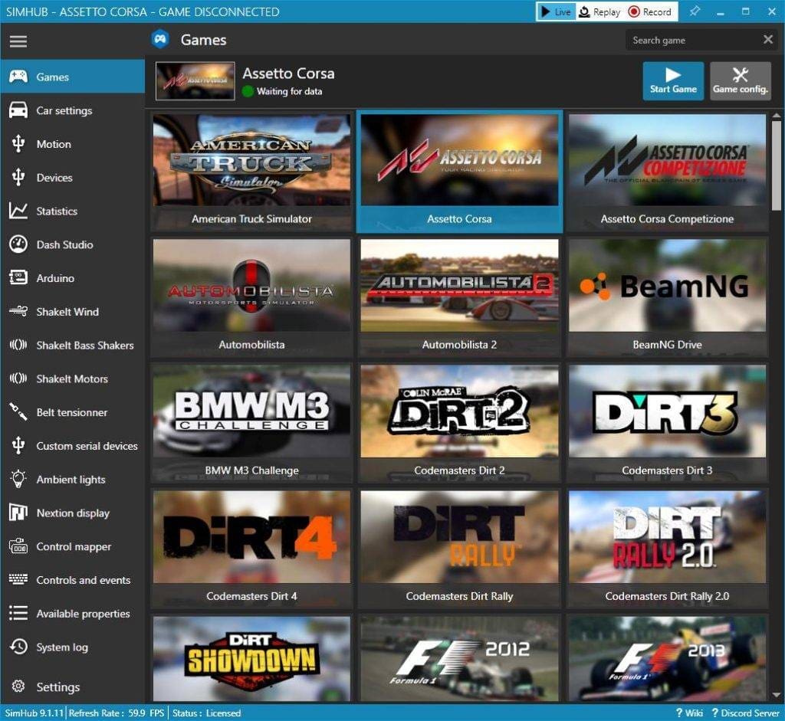Viewport: 785px width, 721px height.
Task: Open the Statistics panel
Action: [x=59, y=211]
